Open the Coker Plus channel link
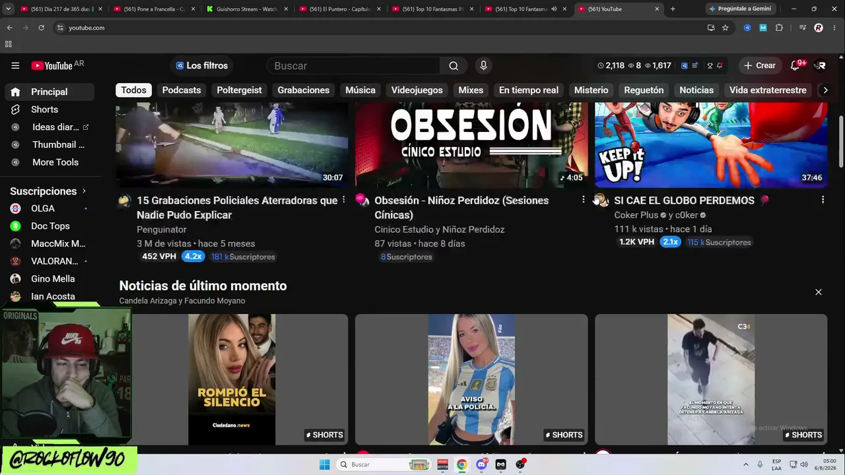Image resolution: width=845 pixels, height=475 pixels. (x=636, y=215)
